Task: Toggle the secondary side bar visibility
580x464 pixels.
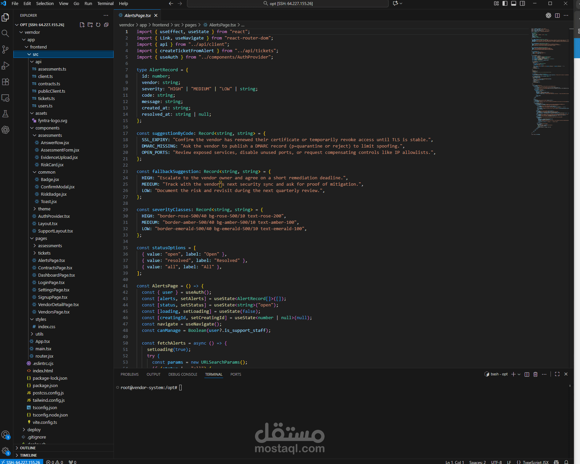Action: coord(522,3)
